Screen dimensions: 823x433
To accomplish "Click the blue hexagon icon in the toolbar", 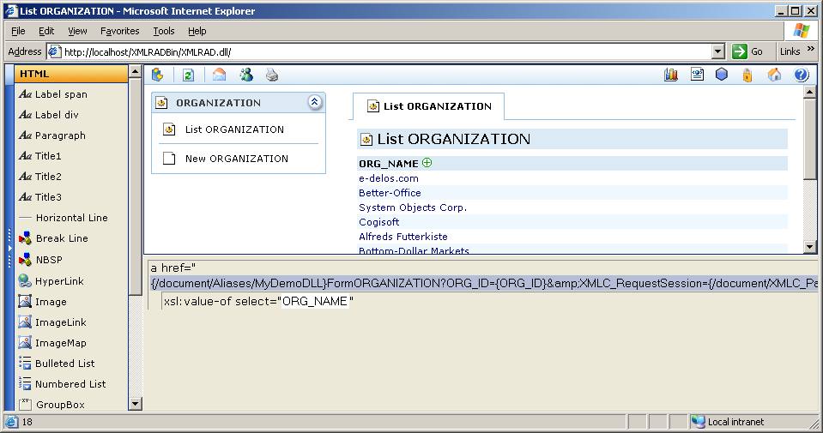I will pos(722,75).
